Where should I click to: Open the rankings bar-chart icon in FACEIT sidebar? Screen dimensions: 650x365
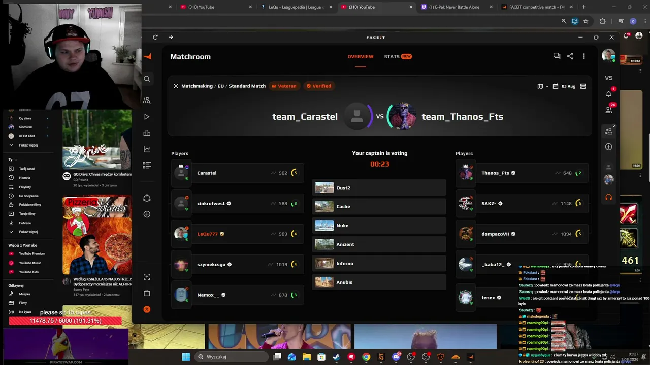[x=147, y=133]
